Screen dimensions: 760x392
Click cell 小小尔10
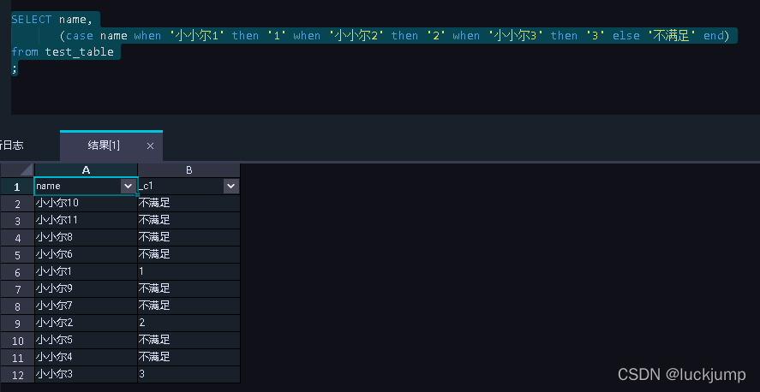pos(87,203)
